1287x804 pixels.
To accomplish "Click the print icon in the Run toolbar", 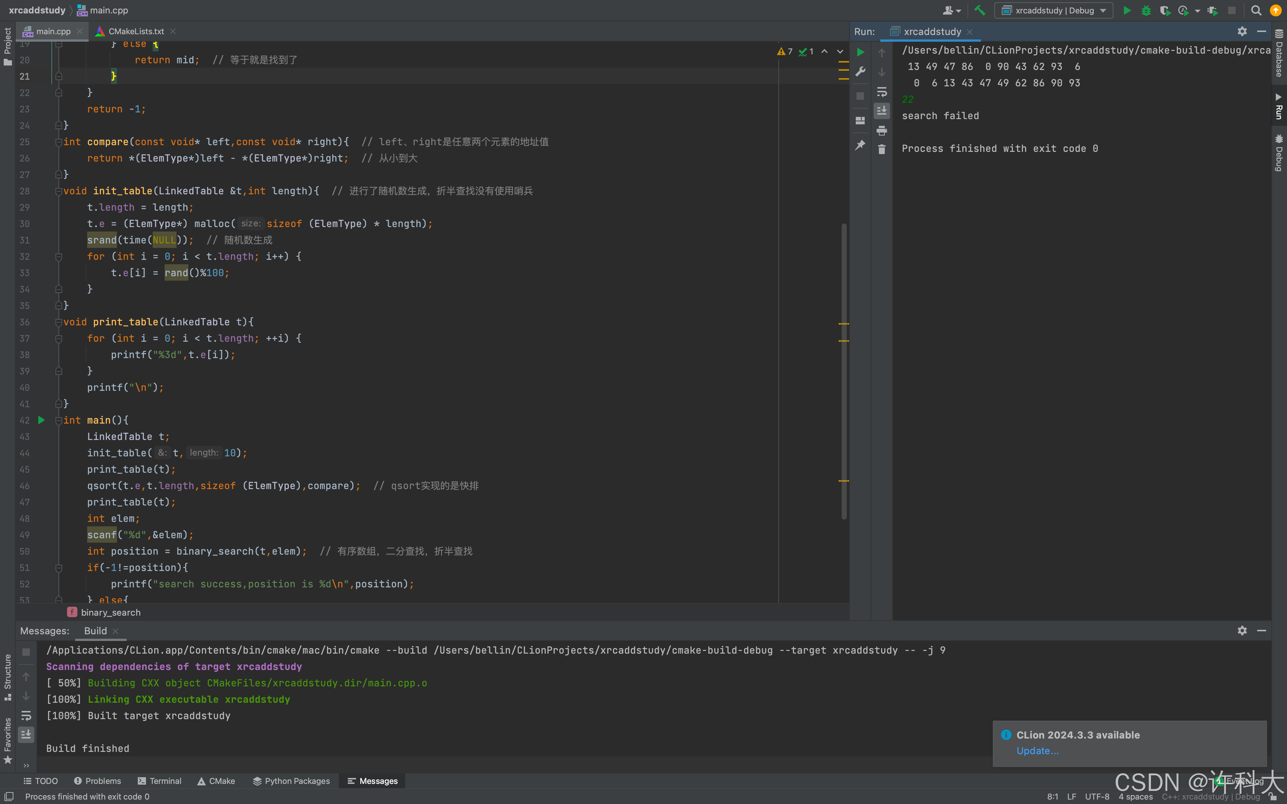I will pyautogui.click(x=882, y=130).
